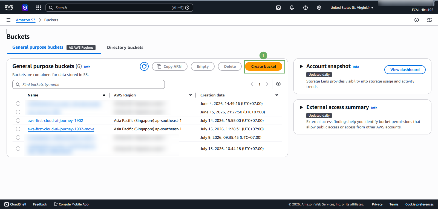Go to the AWS console home logo
438x209 pixels.
tap(9, 8)
